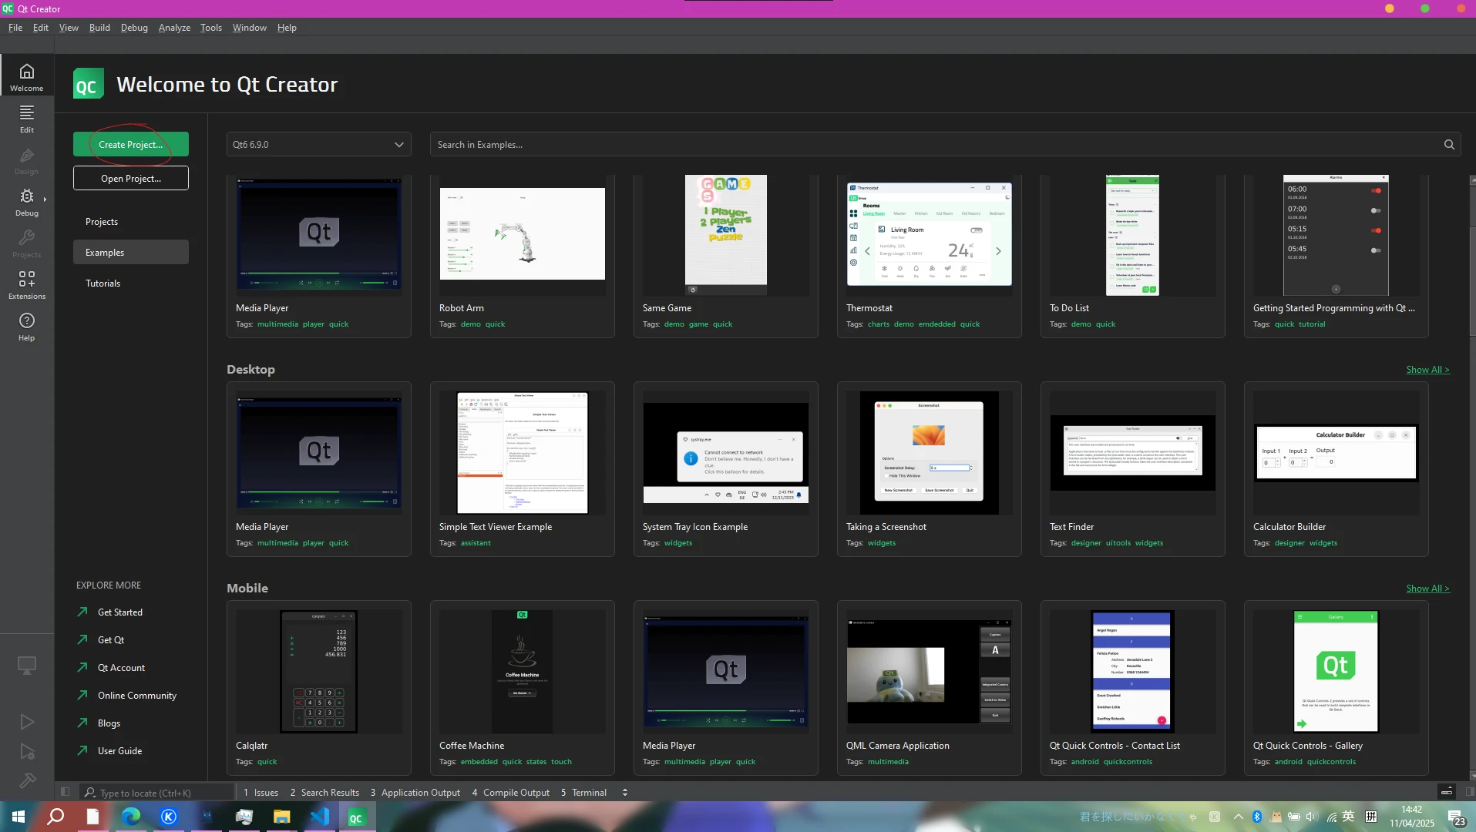Click the kit selector monitor icon
The width and height of the screenshot is (1476, 832).
pos(27,665)
